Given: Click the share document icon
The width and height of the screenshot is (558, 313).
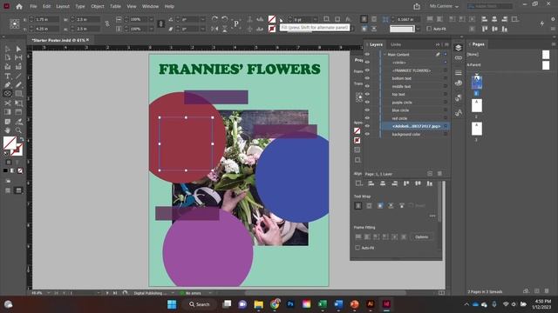Looking at the screenshot, I should tap(417, 6).
